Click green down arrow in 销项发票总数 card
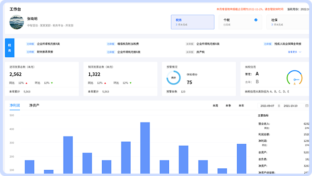 click(x=131, y=83)
